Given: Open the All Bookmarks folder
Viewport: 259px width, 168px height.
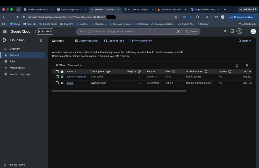Looking at the screenshot, I should (x=247, y=24).
